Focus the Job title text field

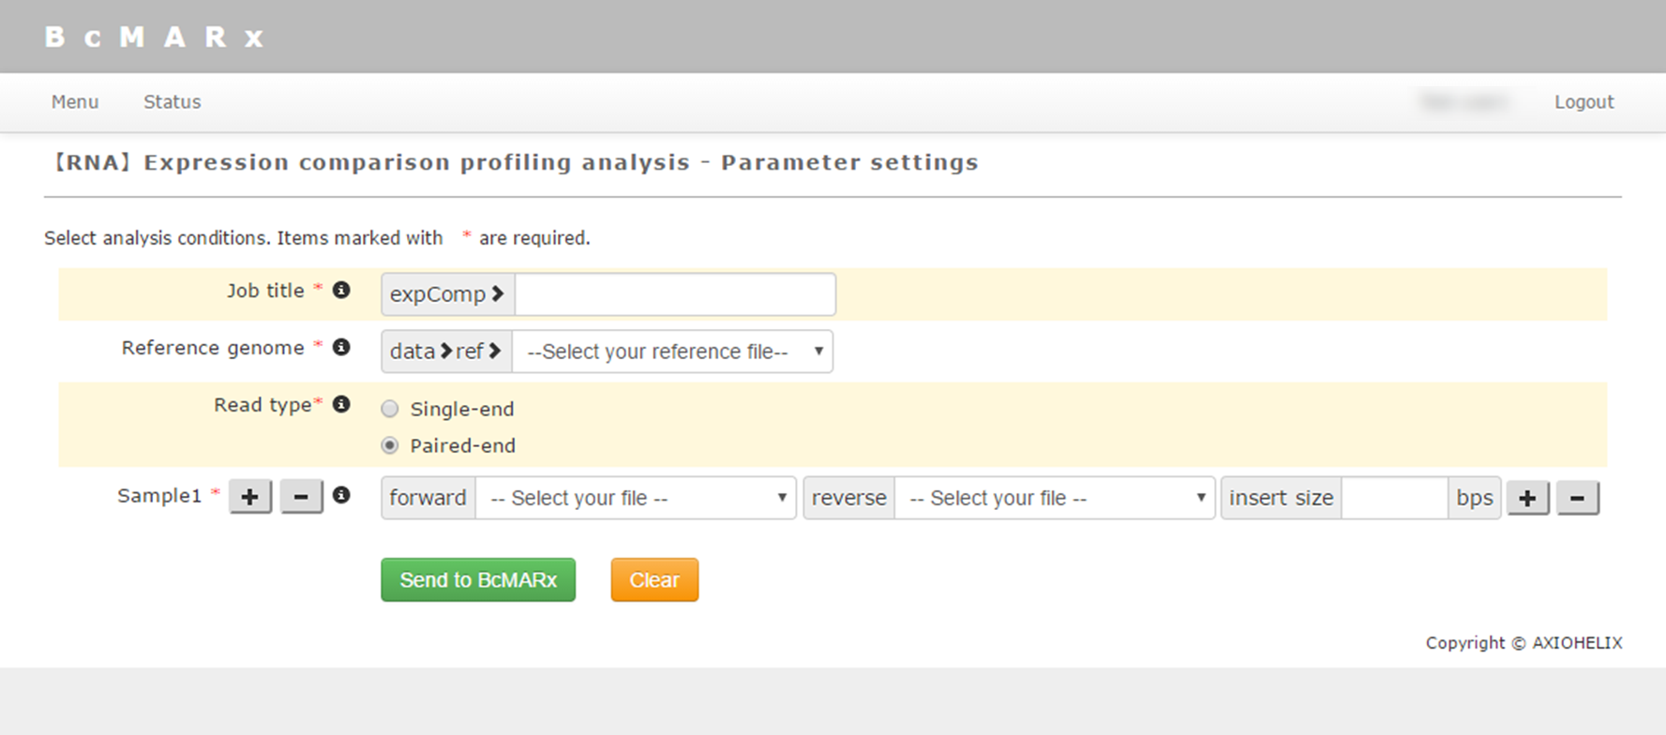(675, 294)
